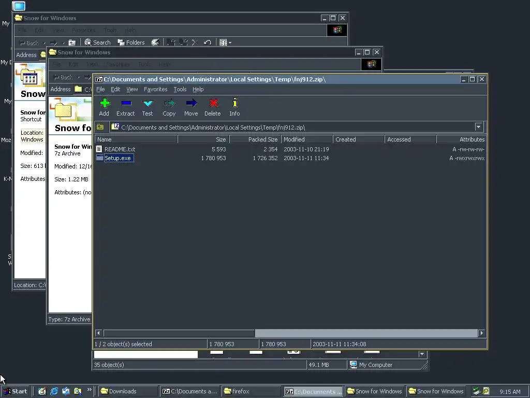Click the Move To icon in rear Snow for Windows toolbar
Image resolution: width=530 pixels, height=398 pixels.
click(171, 42)
